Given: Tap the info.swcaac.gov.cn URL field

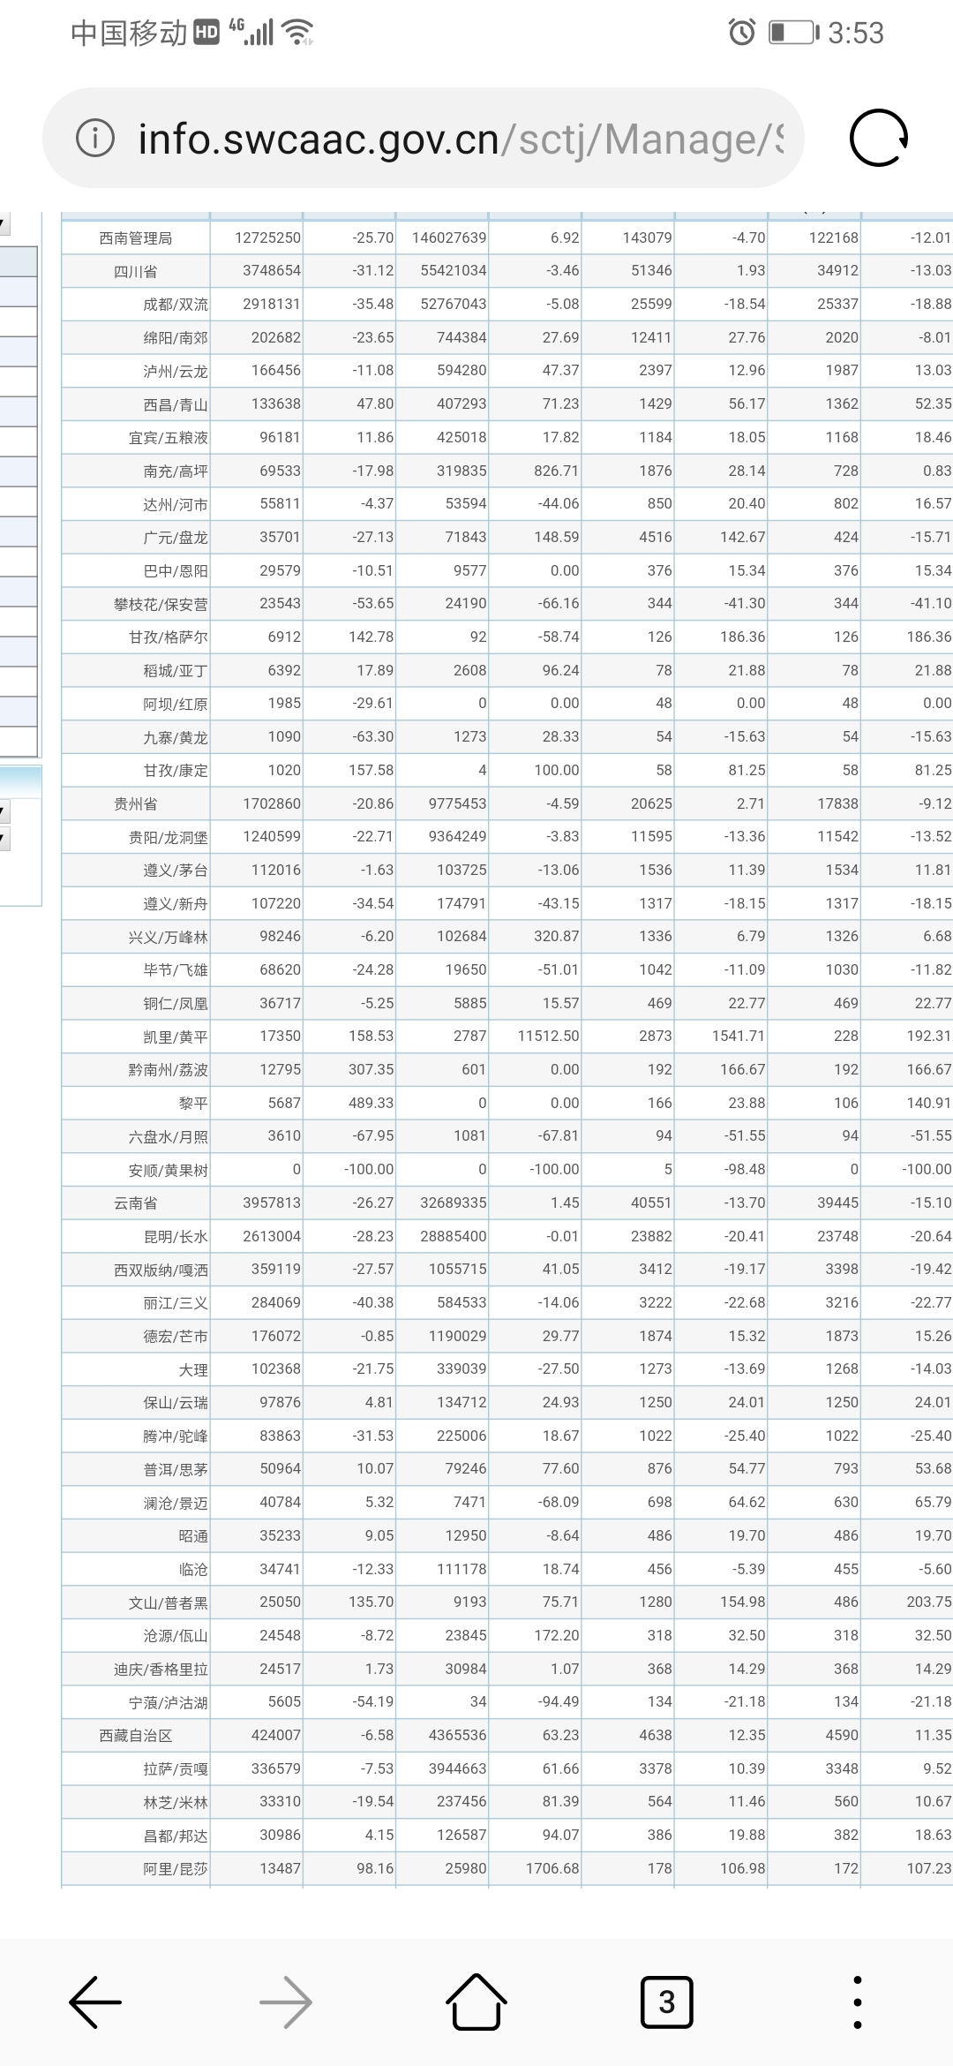Looking at the screenshot, I should (459, 139).
